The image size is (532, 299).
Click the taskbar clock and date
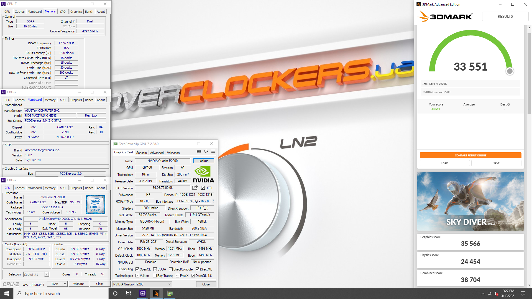tap(508, 293)
